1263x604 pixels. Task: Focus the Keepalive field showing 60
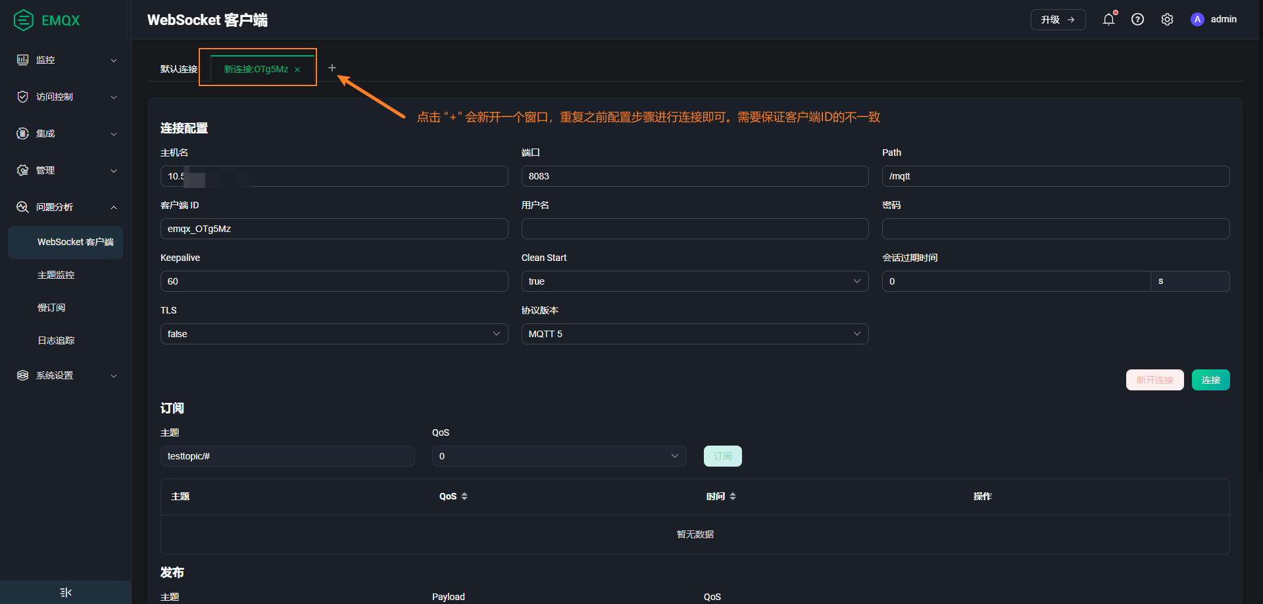(x=334, y=281)
